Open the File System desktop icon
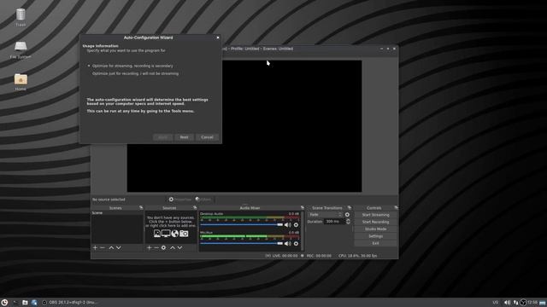Viewport: 547px width, 307px height. [x=21, y=49]
